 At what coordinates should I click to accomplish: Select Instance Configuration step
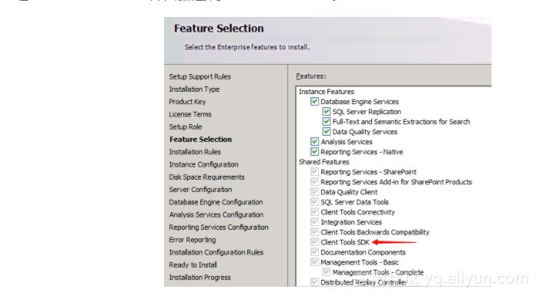click(203, 164)
